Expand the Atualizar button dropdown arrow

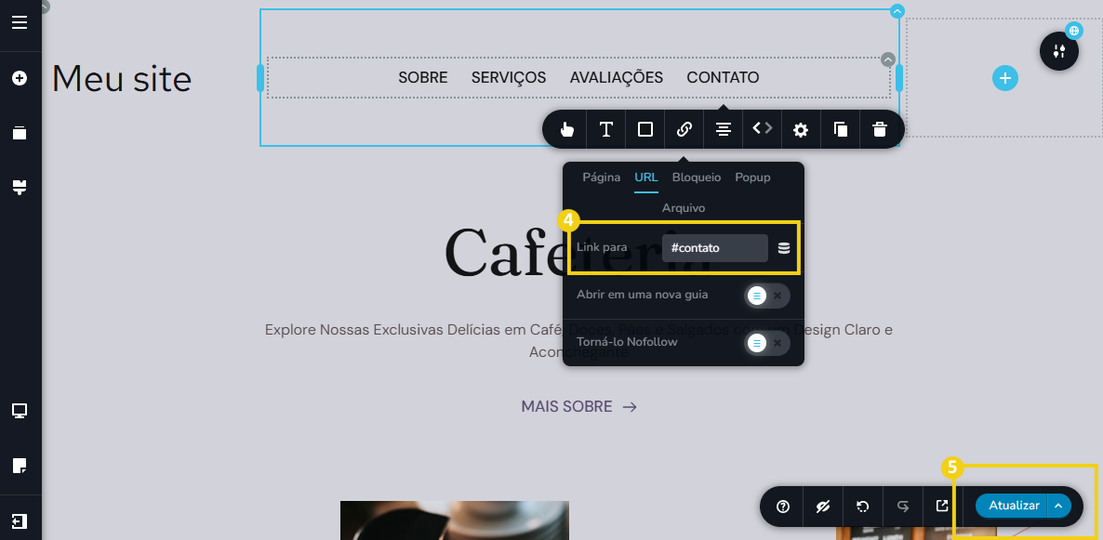pos(1057,505)
